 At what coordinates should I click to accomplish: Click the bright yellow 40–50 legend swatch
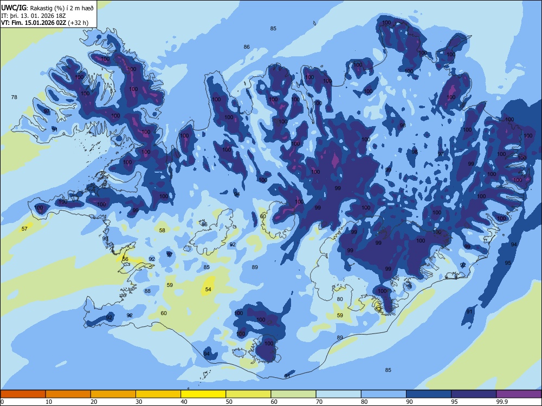pyautogui.click(x=203, y=394)
